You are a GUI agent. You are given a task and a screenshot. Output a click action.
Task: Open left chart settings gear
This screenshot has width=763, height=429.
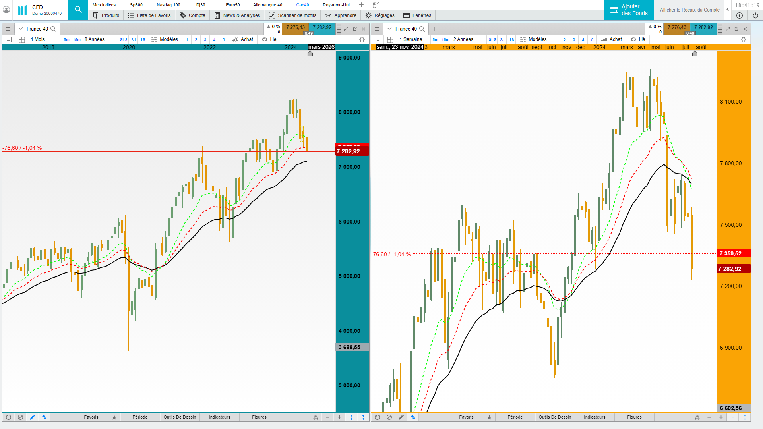click(x=362, y=39)
